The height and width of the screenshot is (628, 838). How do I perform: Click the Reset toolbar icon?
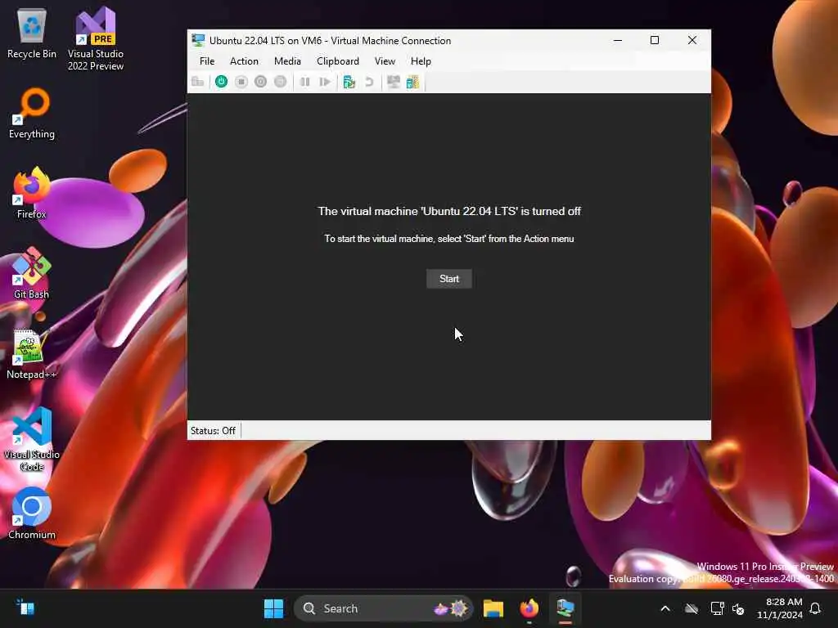click(x=324, y=82)
